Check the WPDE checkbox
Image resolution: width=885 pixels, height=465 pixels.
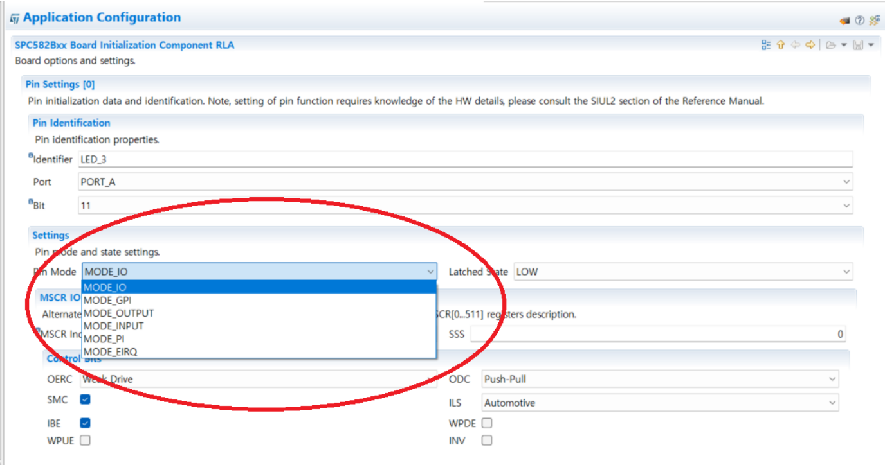pos(486,423)
